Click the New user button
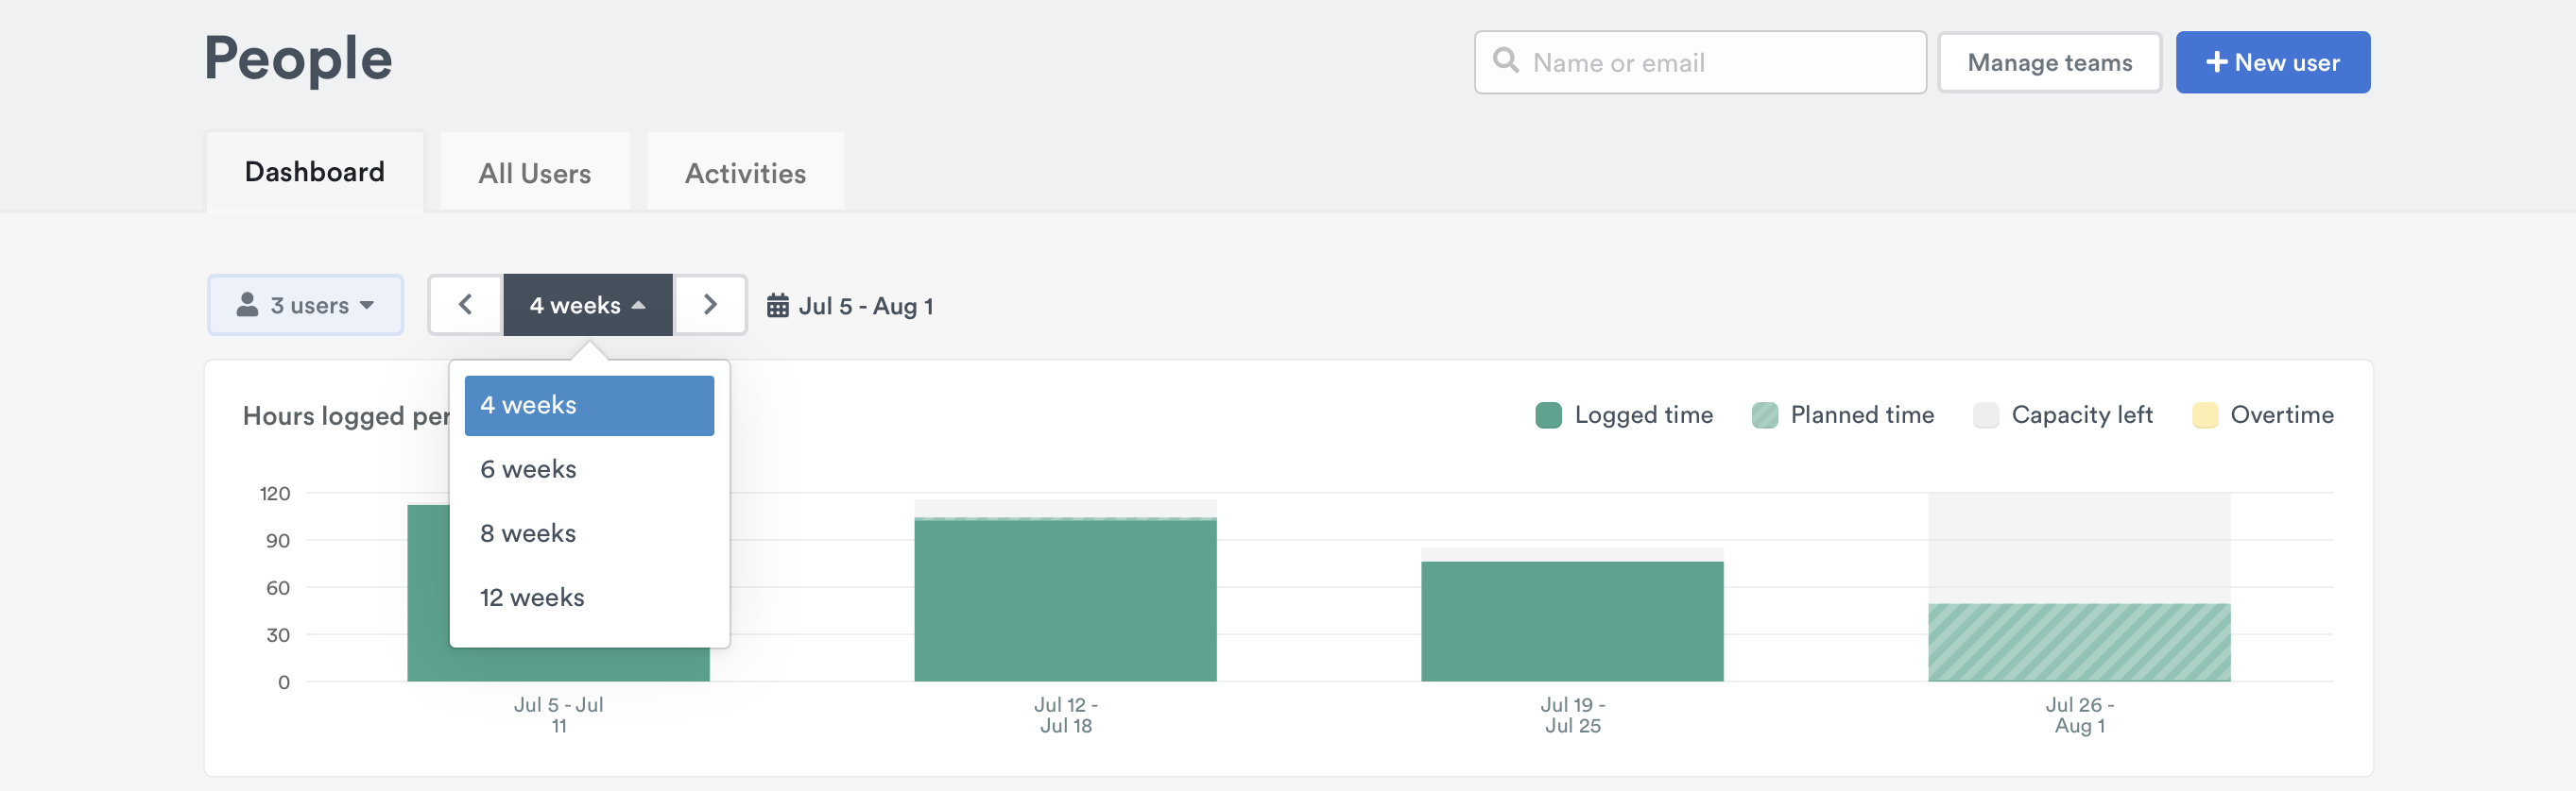This screenshot has width=2576, height=791. pyautogui.click(x=2272, y=62)
